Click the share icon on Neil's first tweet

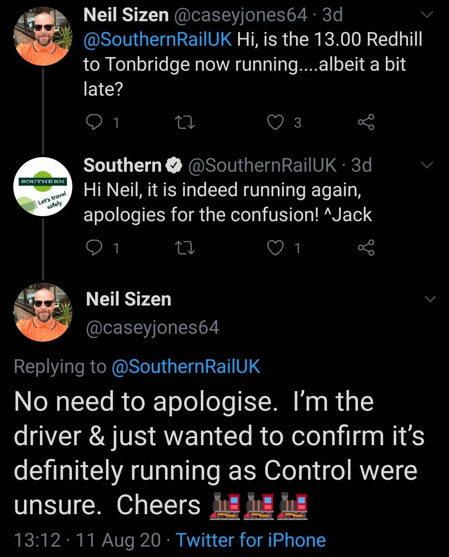(366, 122)
